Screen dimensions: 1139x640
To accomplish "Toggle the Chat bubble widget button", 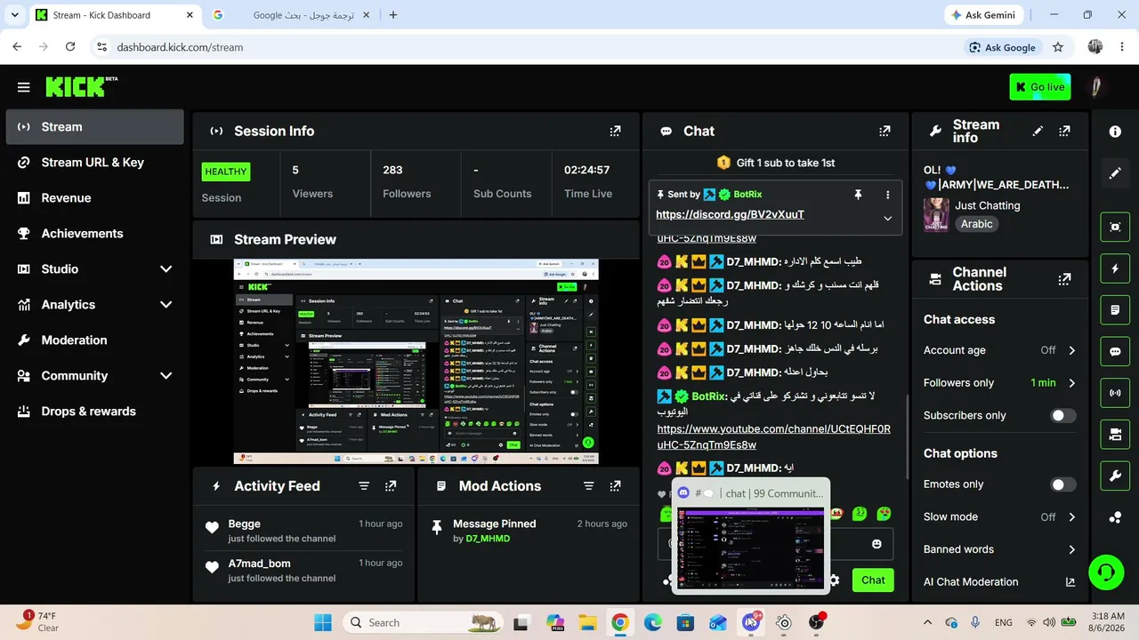I will (1115, 351).
